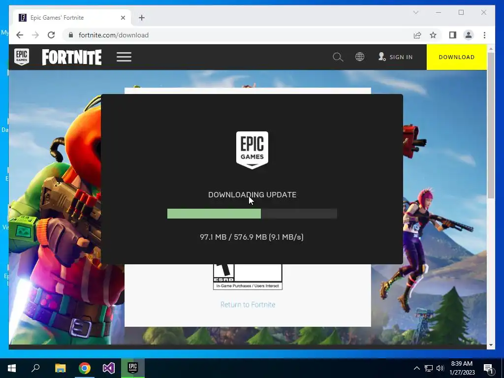Reload the Fortnite download page
The height and width of the screenshot is (378, 504).
click(x=51, y=35)
